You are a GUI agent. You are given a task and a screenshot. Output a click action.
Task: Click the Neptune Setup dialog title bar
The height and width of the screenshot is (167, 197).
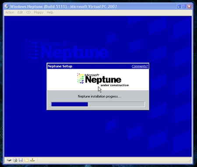click(98, 66)
